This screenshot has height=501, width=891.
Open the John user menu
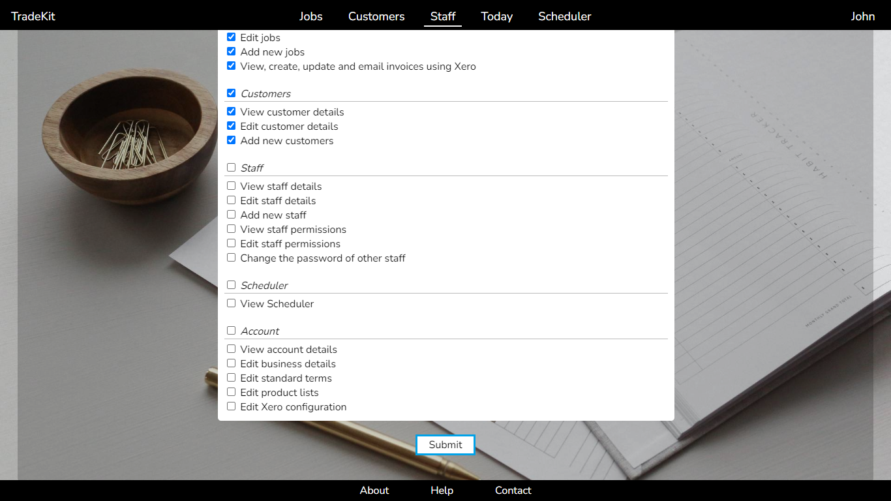(863, 16)
